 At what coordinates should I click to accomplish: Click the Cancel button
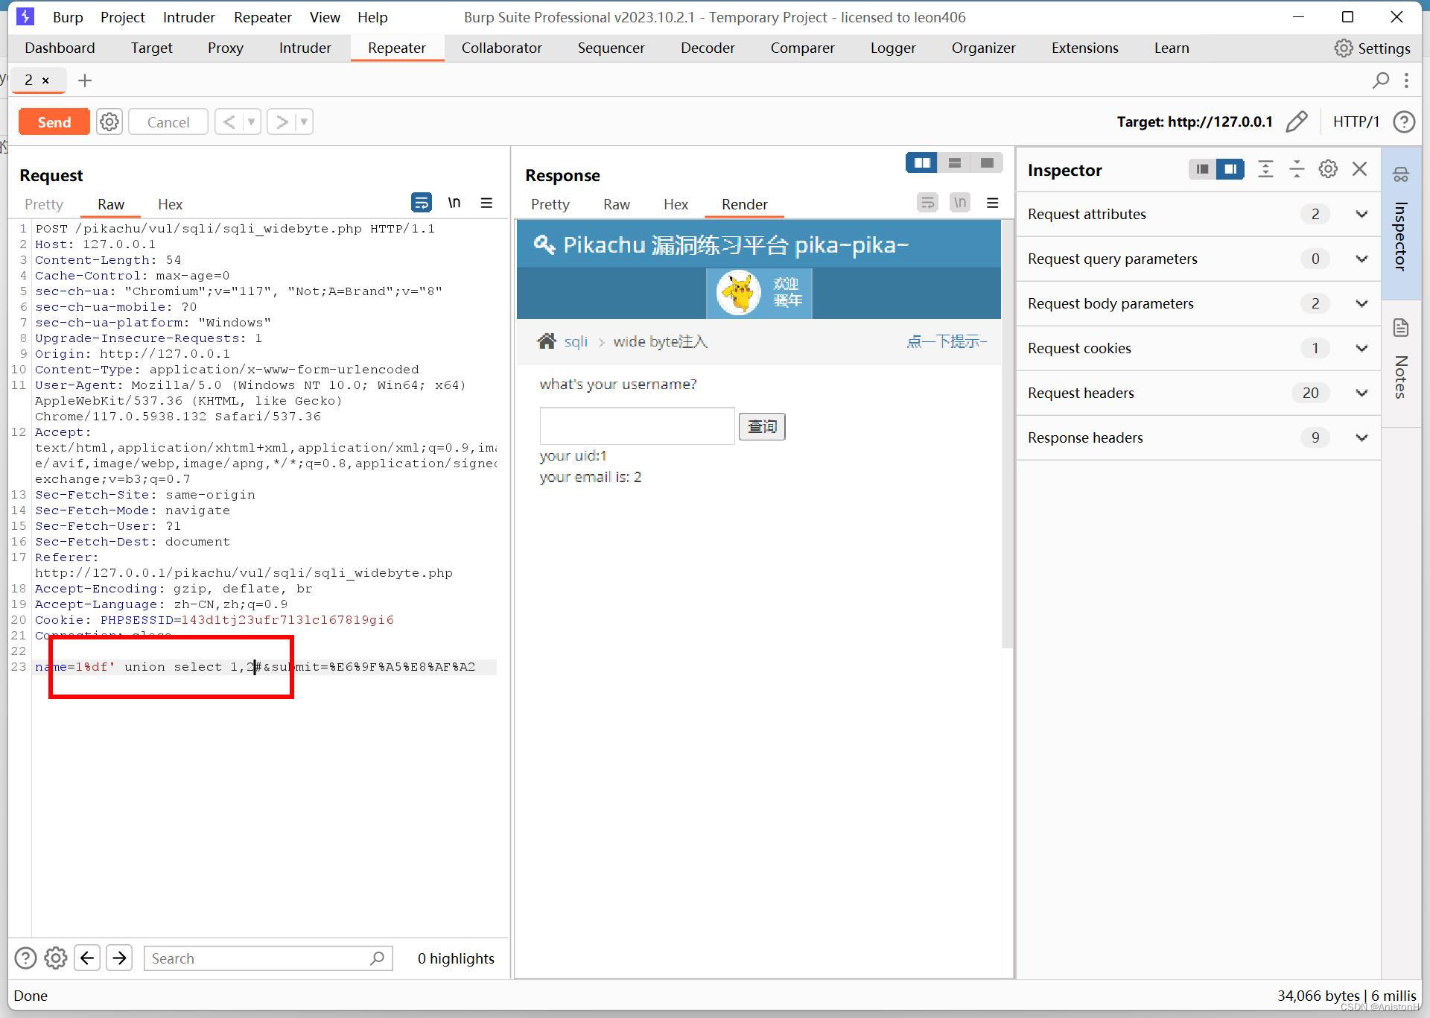click(168, 121)
